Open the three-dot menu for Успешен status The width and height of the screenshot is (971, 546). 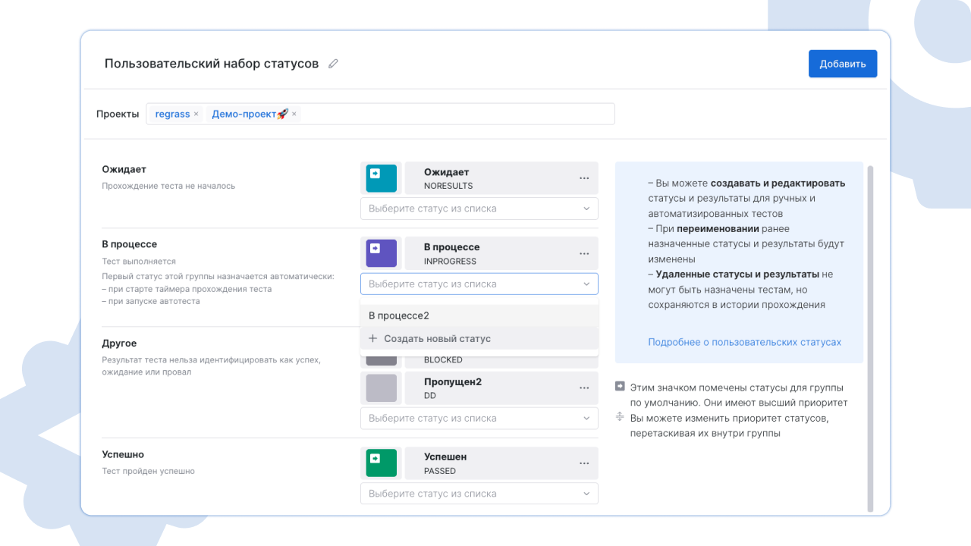(584, 463)
